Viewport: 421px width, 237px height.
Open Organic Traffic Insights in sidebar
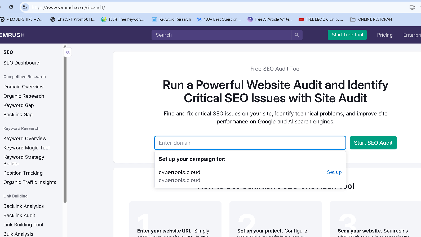pos(30,182)
